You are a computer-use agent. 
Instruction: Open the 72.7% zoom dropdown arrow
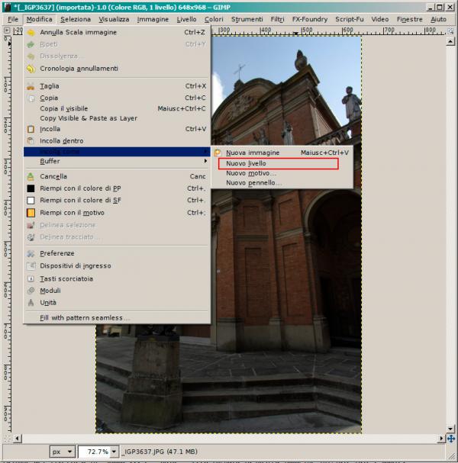114,452
